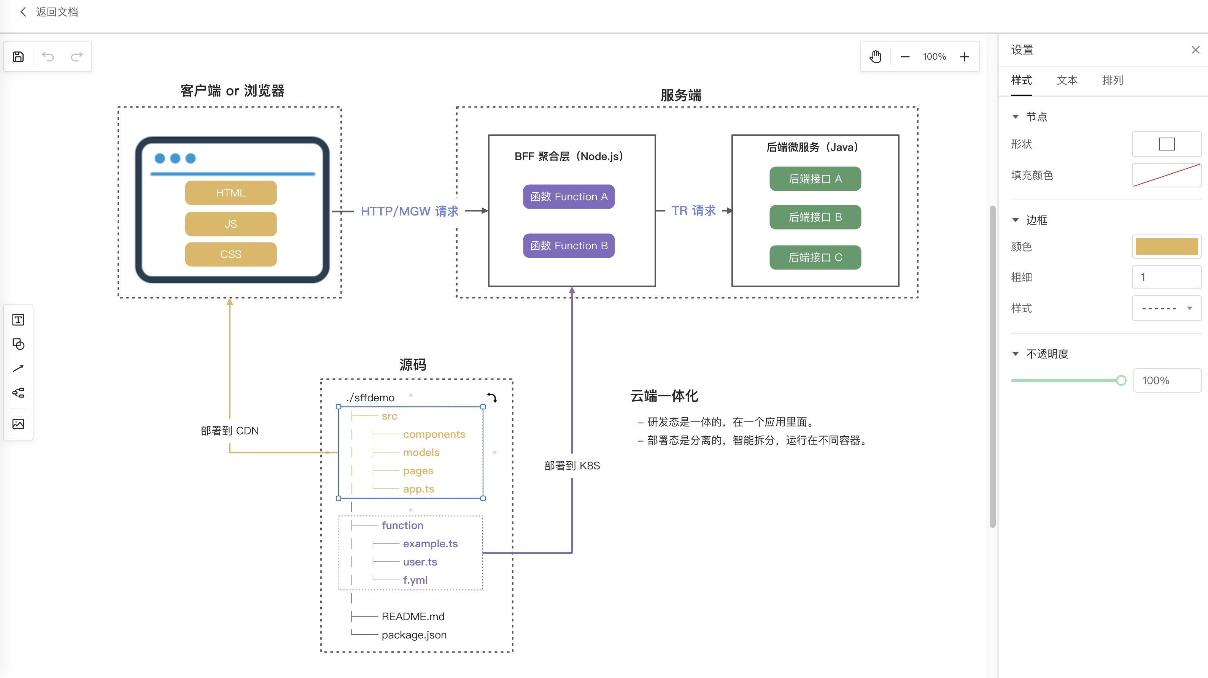Click the 服务端 heading
Image resolution: width=1208 pixels, height=678 pixels.
coord(681,95)
